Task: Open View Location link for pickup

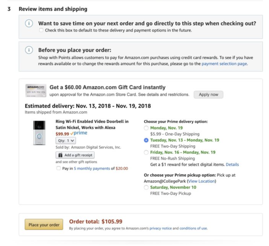Action: pyautogui.click(x=201, y=181)
